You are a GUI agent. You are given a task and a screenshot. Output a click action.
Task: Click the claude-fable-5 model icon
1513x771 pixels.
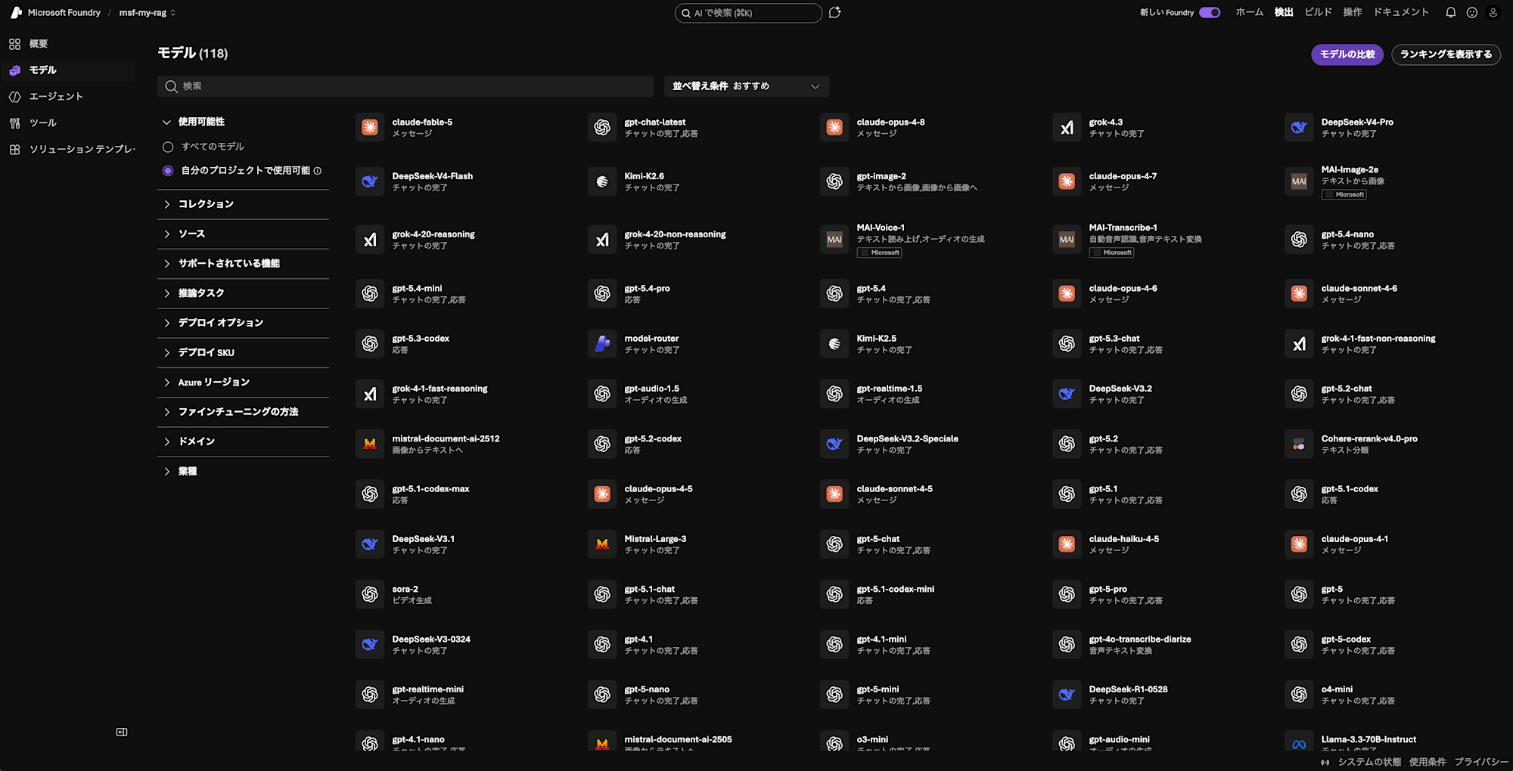[370, 128]
